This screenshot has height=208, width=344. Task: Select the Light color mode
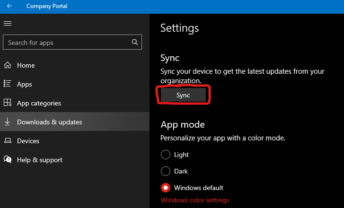coord(166,155)
